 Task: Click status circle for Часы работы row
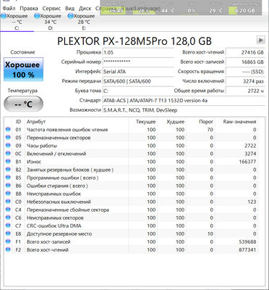coord(8,146)
